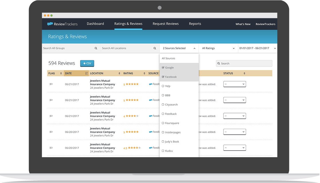Viewport: 320px width, 183px height.
Task: Open What's New link
Action: [x=243, y=24]
